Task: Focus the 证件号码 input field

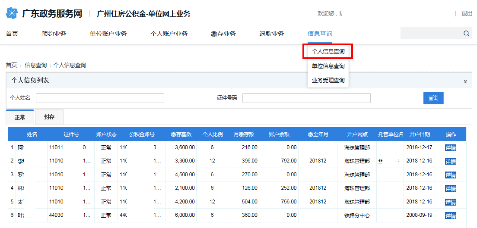Action: [306, 98]
